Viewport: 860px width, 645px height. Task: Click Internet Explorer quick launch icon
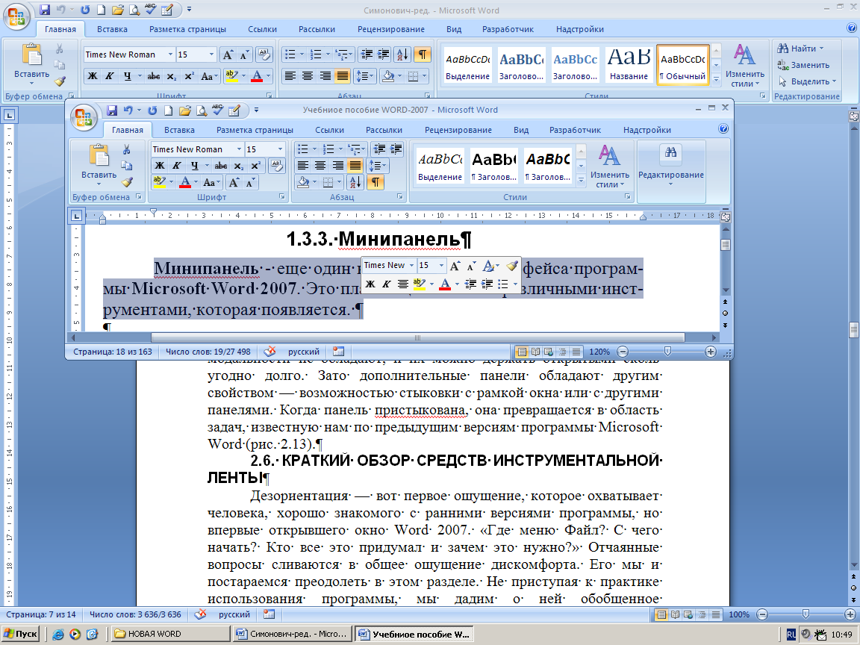57,634
